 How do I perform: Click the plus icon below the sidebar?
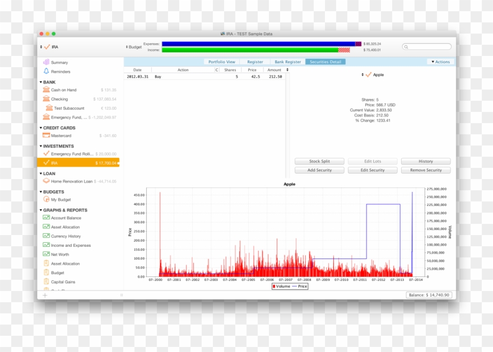tap(45, 295)
